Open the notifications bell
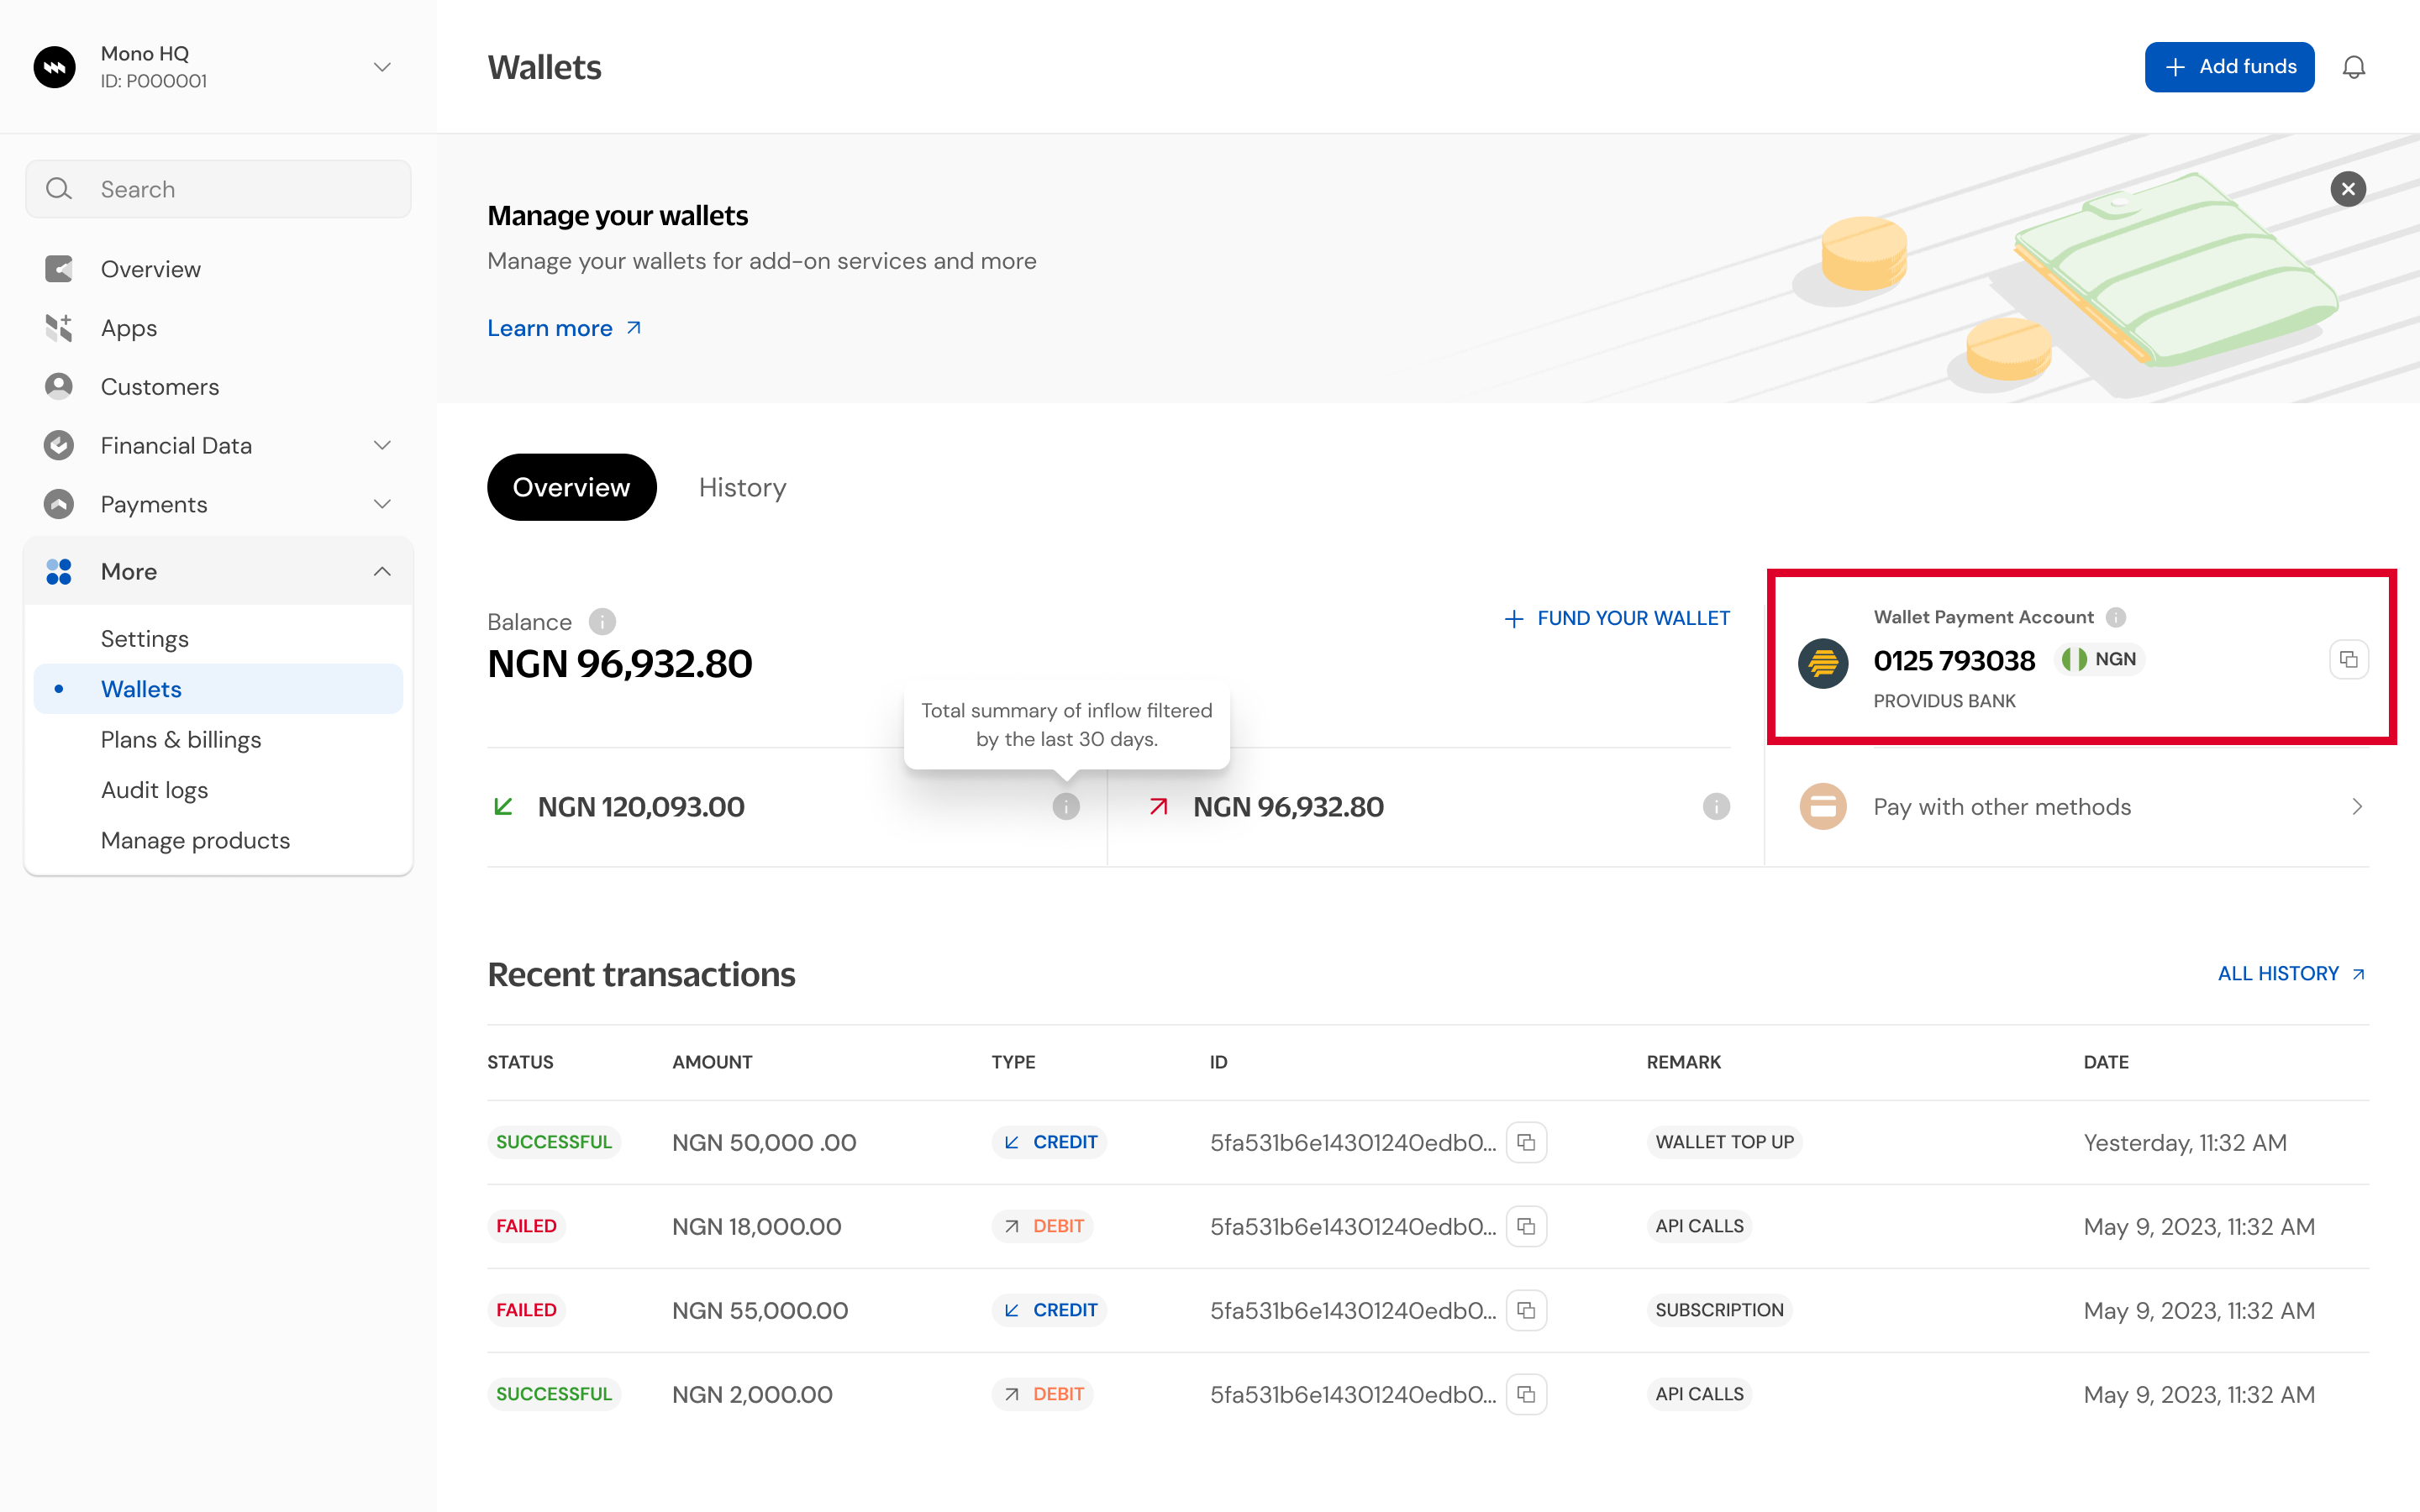Image resolution: width=2420 pixels, height=1512 pixels. (2354, 67)
